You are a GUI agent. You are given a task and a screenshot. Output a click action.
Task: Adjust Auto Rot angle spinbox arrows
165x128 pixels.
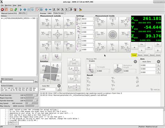(56, 89)
